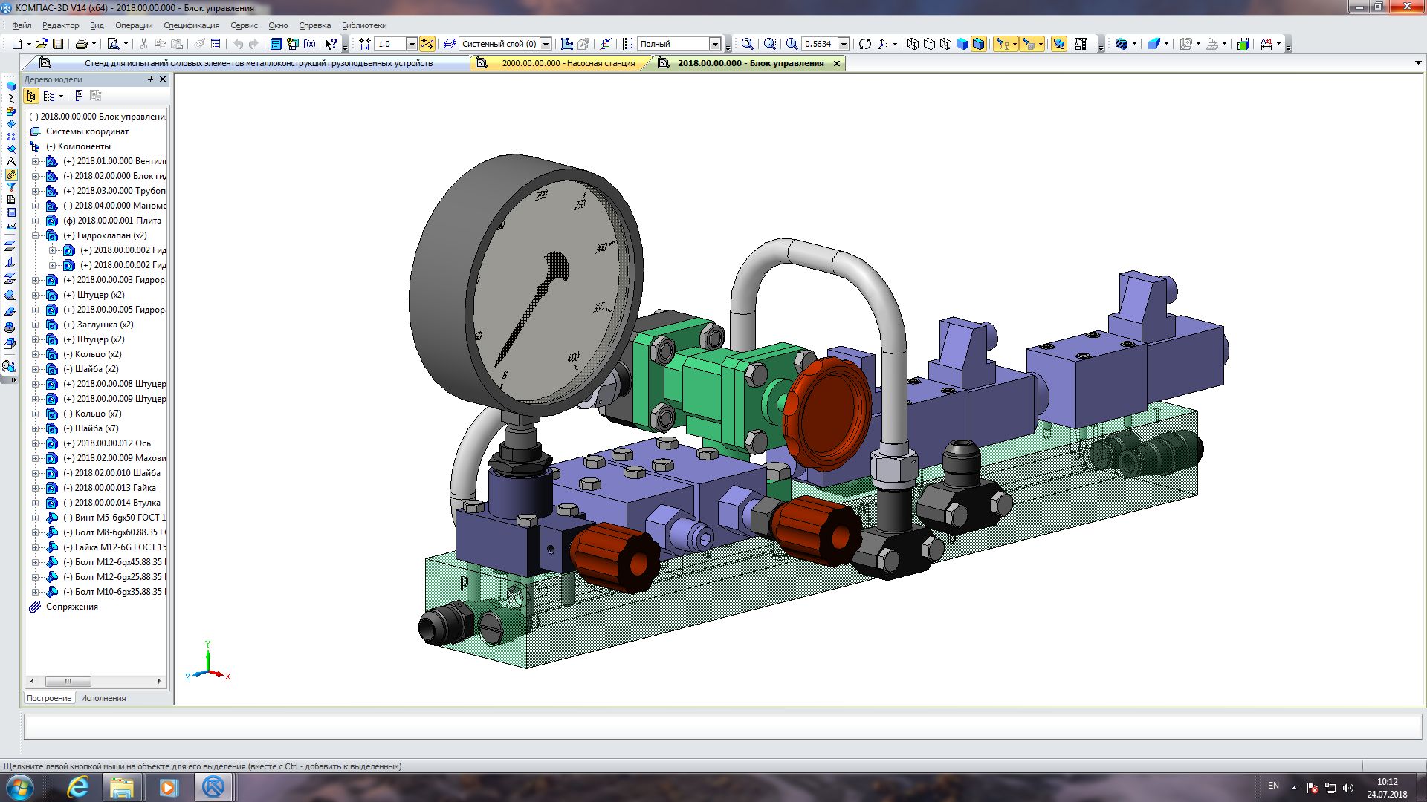
Task: Toggle perspective view button
Action: 1059,44
